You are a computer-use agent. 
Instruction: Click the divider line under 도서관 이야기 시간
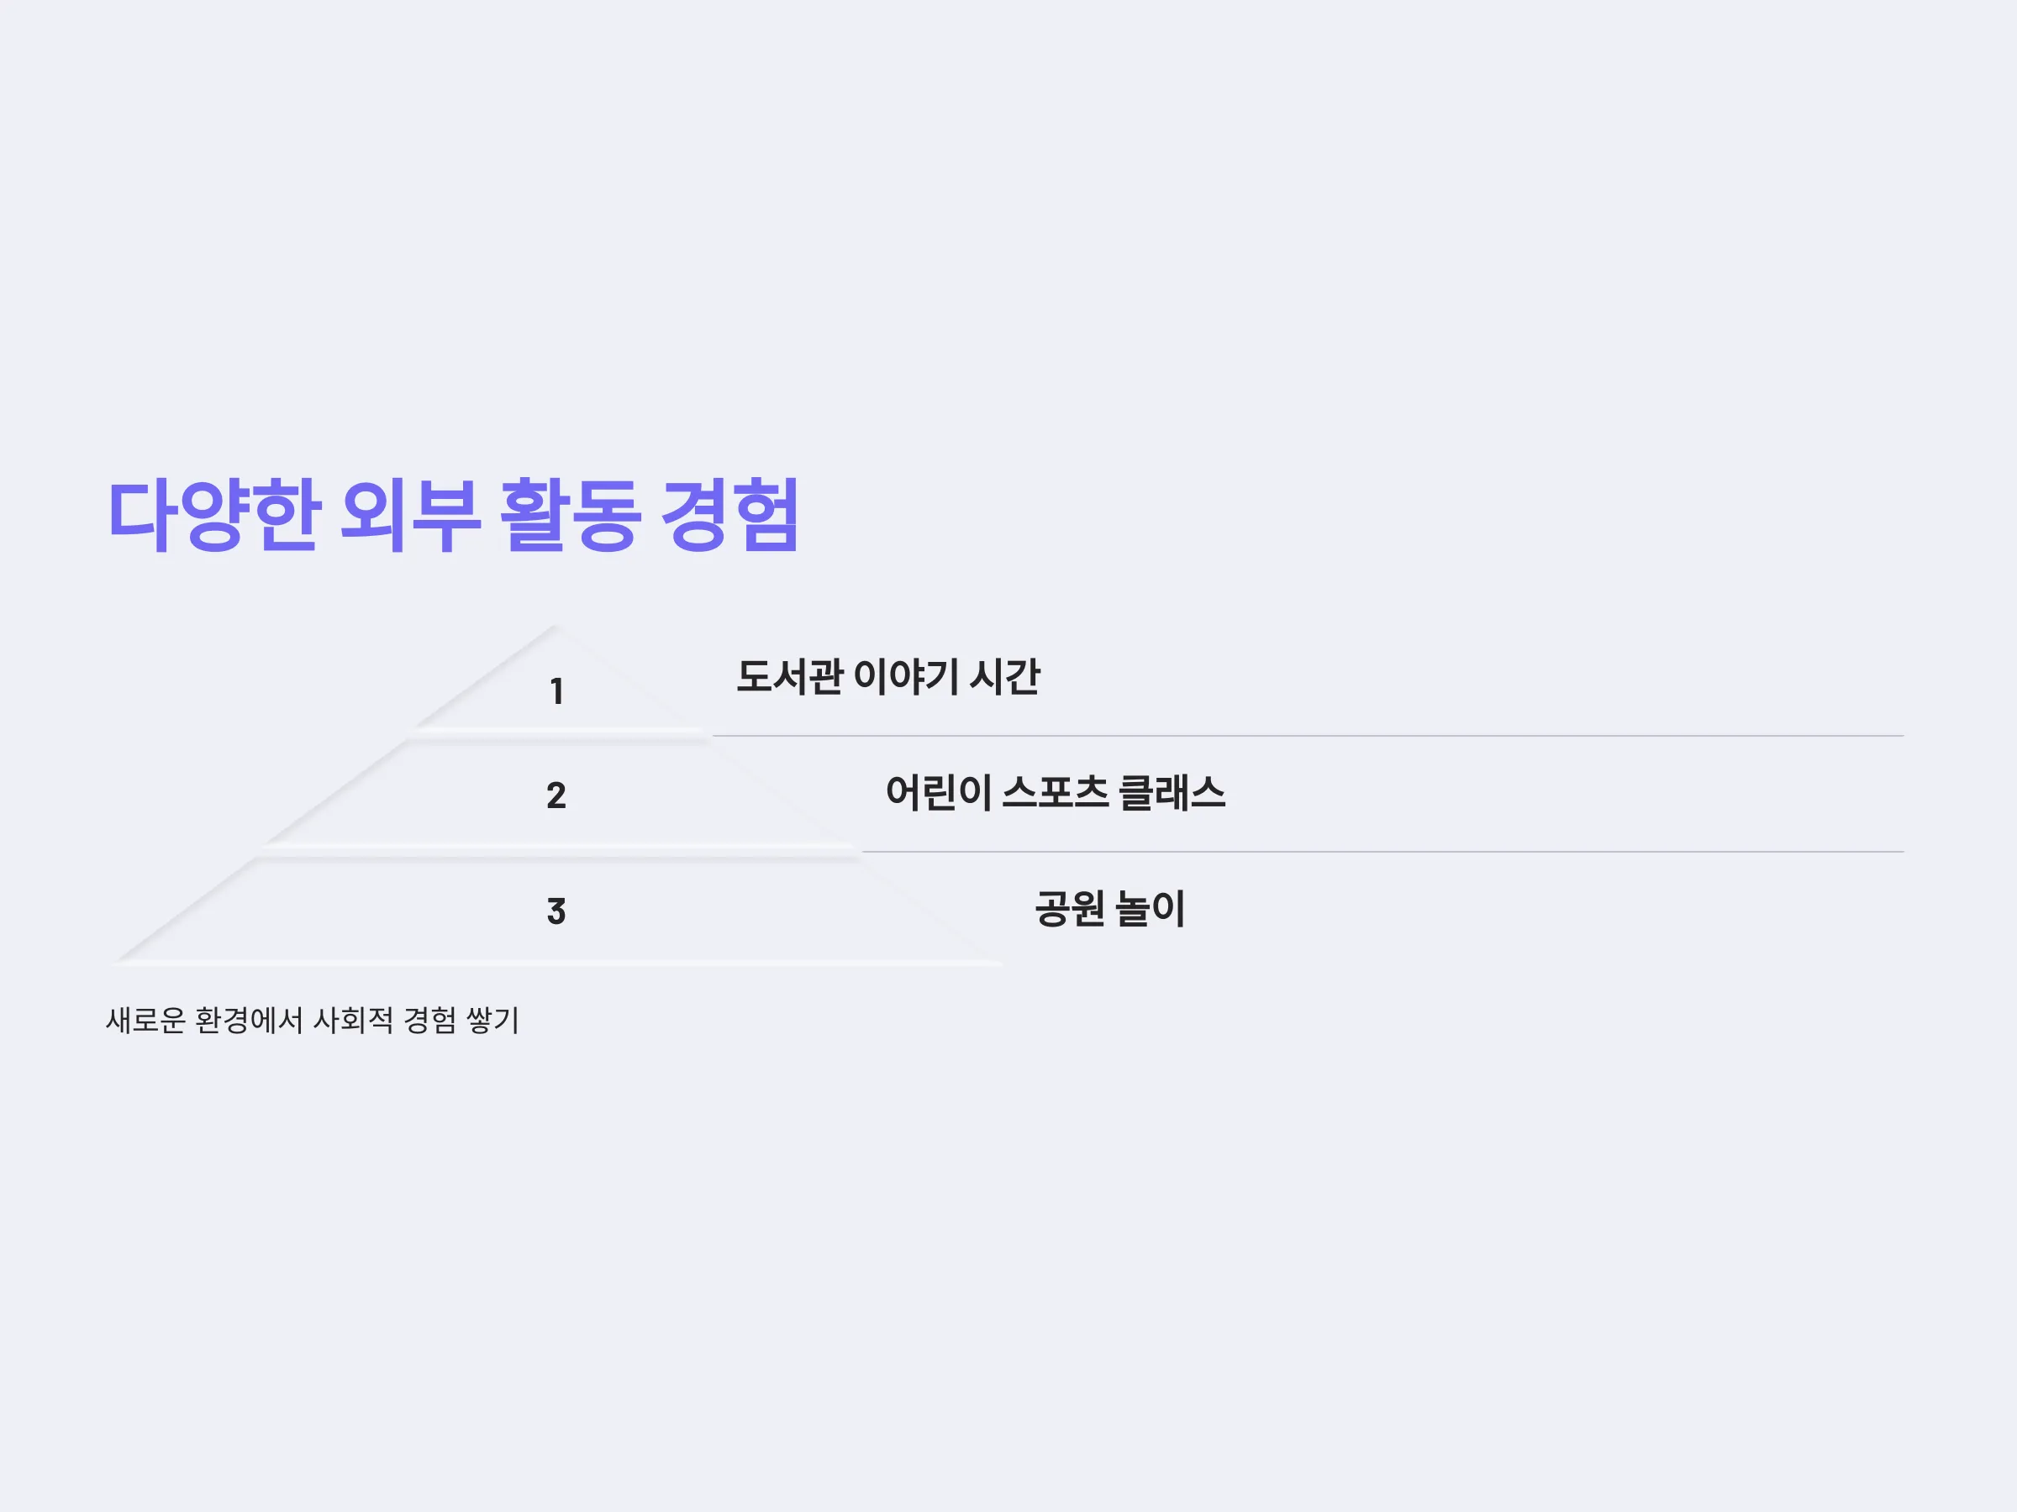click(x=1308, y=736)
